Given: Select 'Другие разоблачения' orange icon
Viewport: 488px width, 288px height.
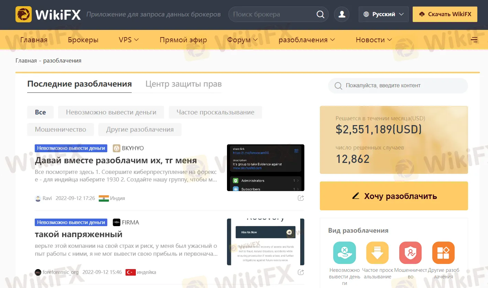Looking at the screenshot, I should 443,253.
